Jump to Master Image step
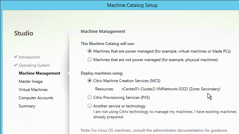 click(31, 81)
